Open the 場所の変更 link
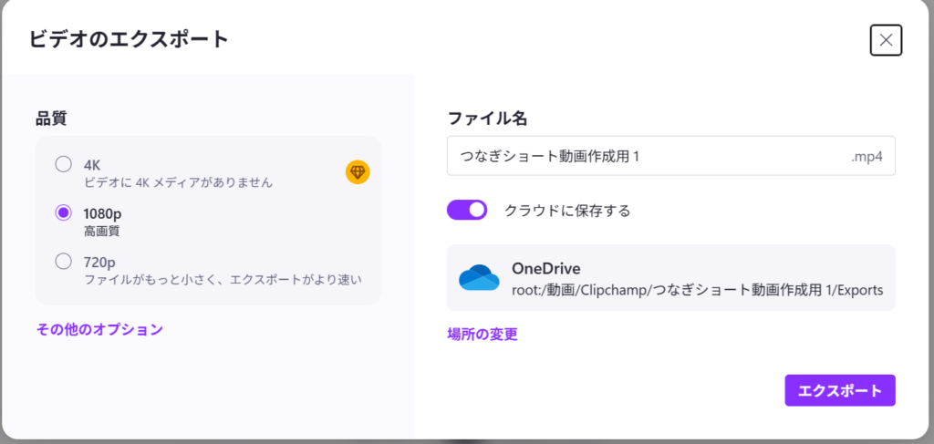This screenshot has width=934, height=444. click(483, 335)
